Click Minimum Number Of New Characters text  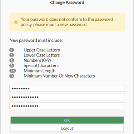click(59, 76)
